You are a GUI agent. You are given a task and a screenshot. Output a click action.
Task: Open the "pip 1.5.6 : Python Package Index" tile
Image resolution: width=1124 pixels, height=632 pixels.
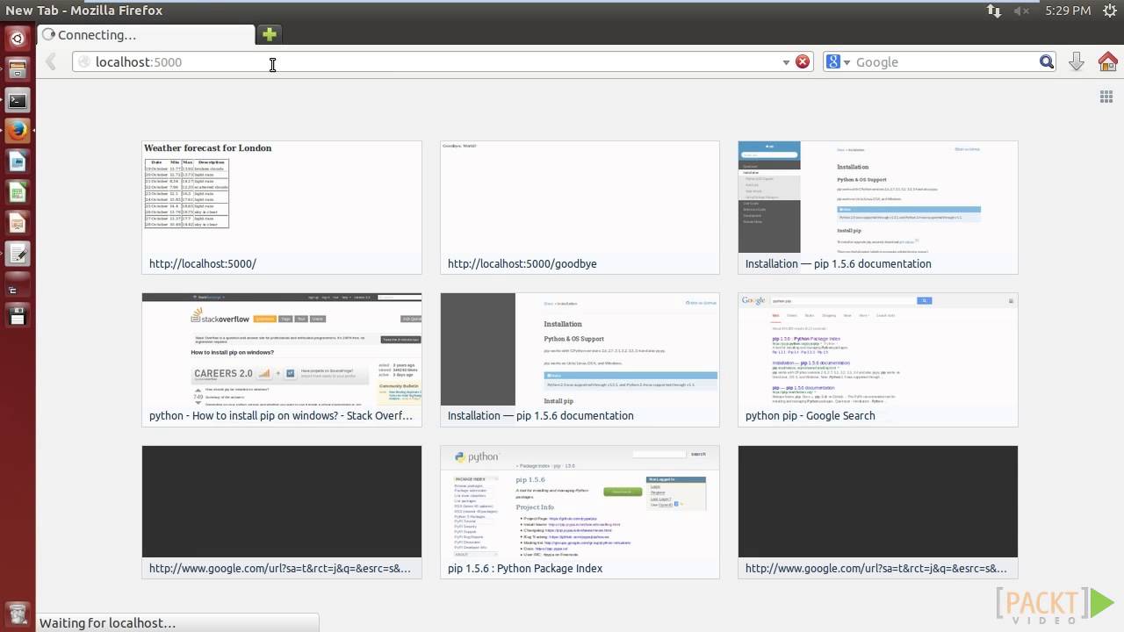click(x=580, y=513)
